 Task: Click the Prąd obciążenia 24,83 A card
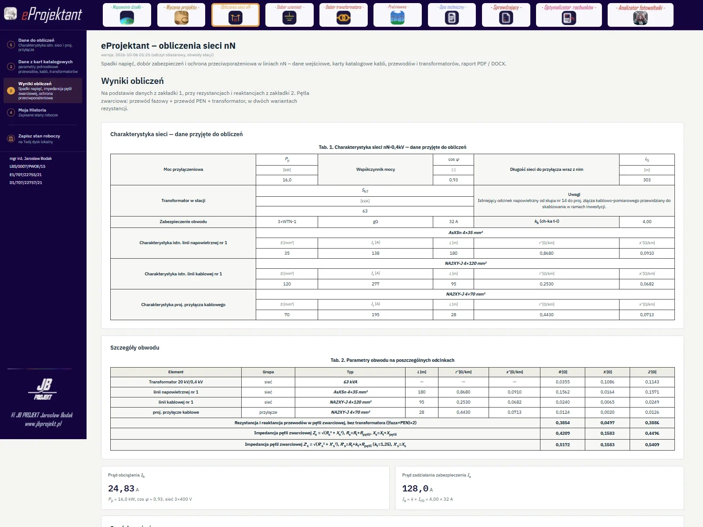coord(245,488)
